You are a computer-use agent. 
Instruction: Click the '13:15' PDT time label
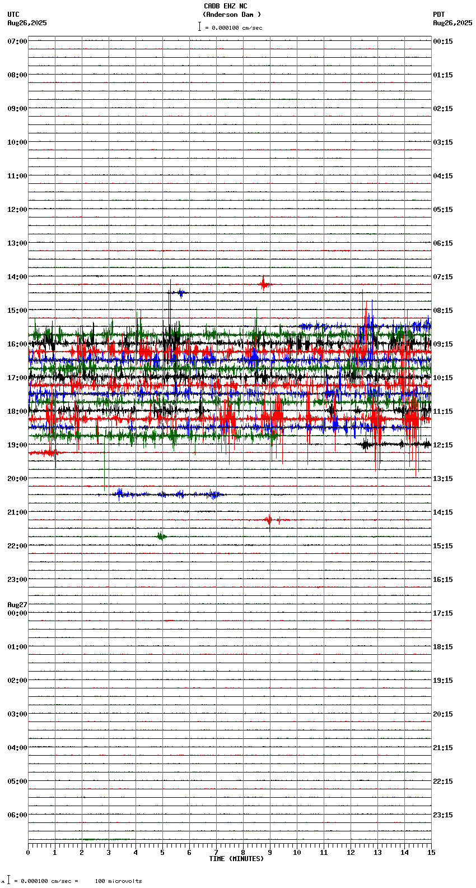[443, 479]
